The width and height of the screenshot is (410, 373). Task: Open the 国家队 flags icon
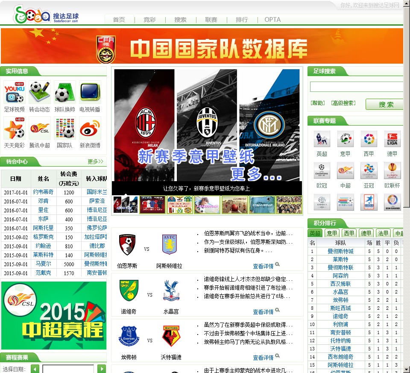point(64,128)
